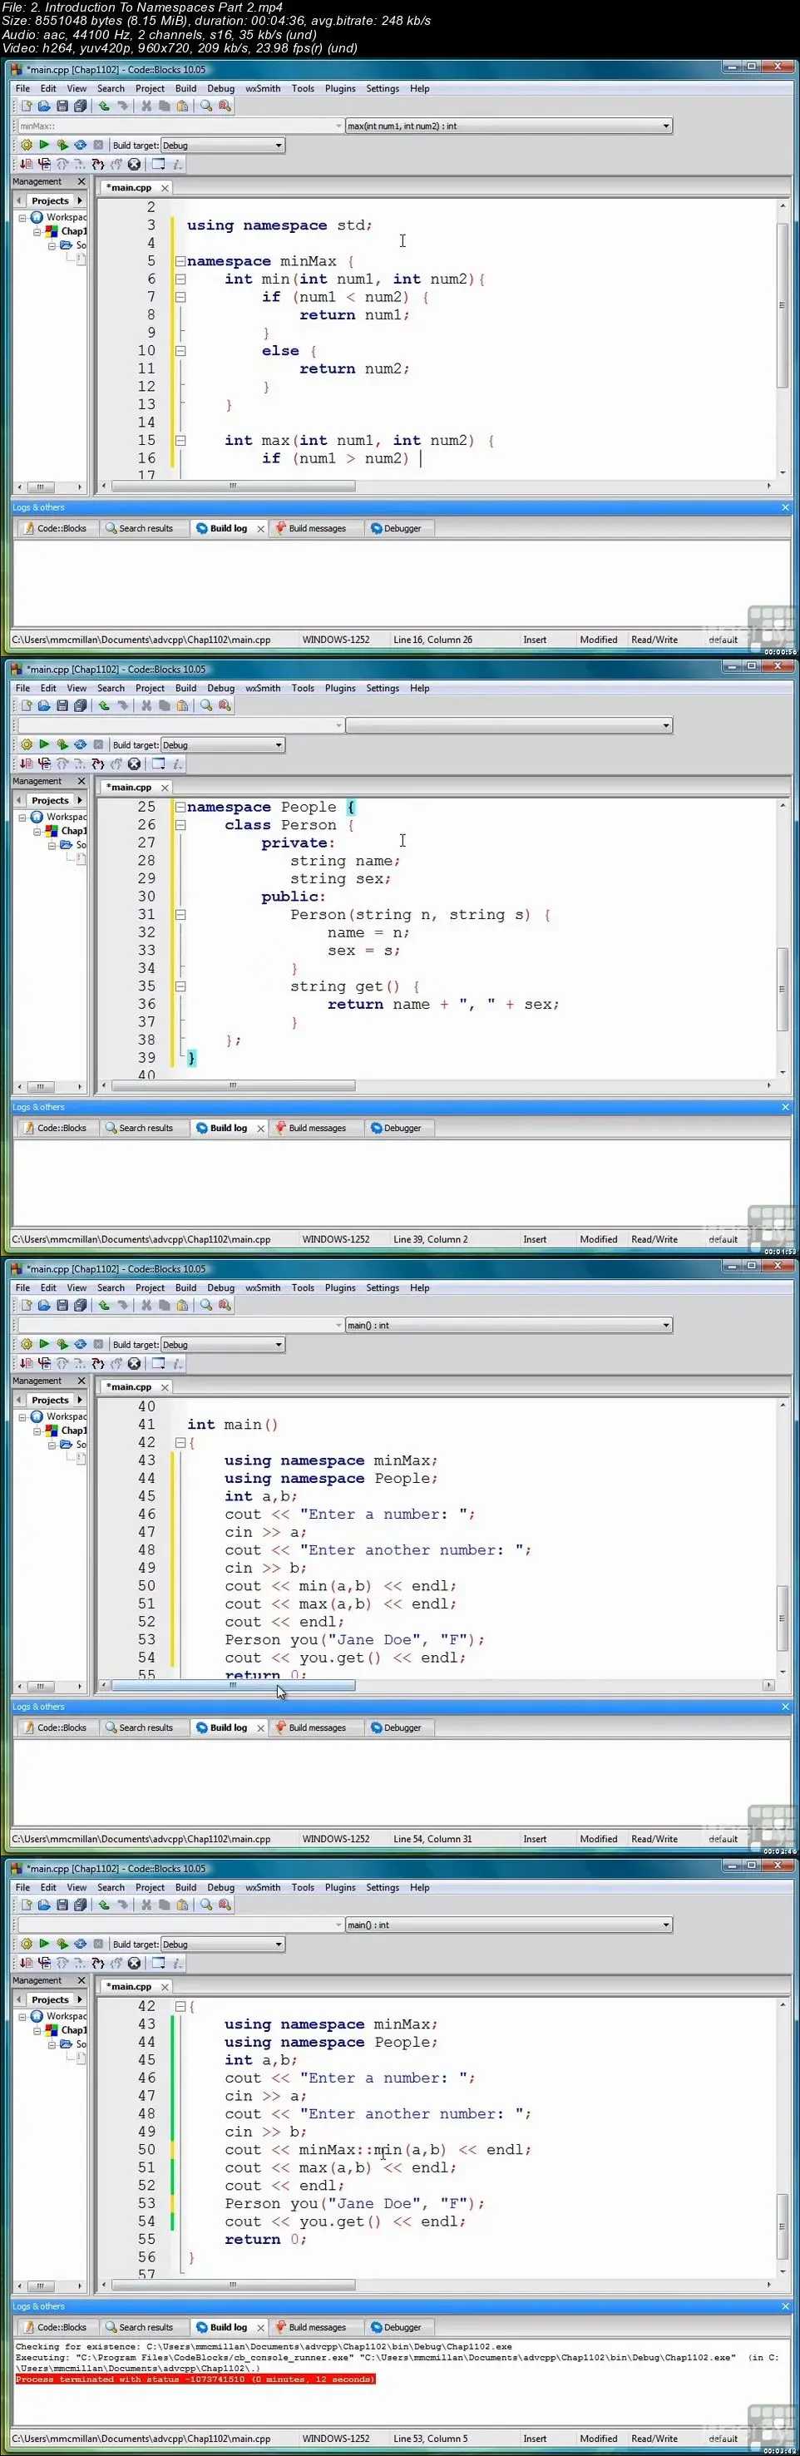Open Build menu in class Person window

(x=186, y=689)
